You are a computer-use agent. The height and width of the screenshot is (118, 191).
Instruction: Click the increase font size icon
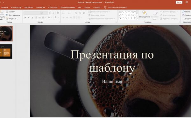[50, 13]
